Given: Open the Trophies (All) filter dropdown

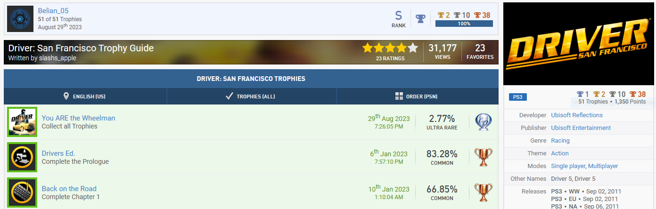Looking at the screenshot, I should (x=251, y=96).
